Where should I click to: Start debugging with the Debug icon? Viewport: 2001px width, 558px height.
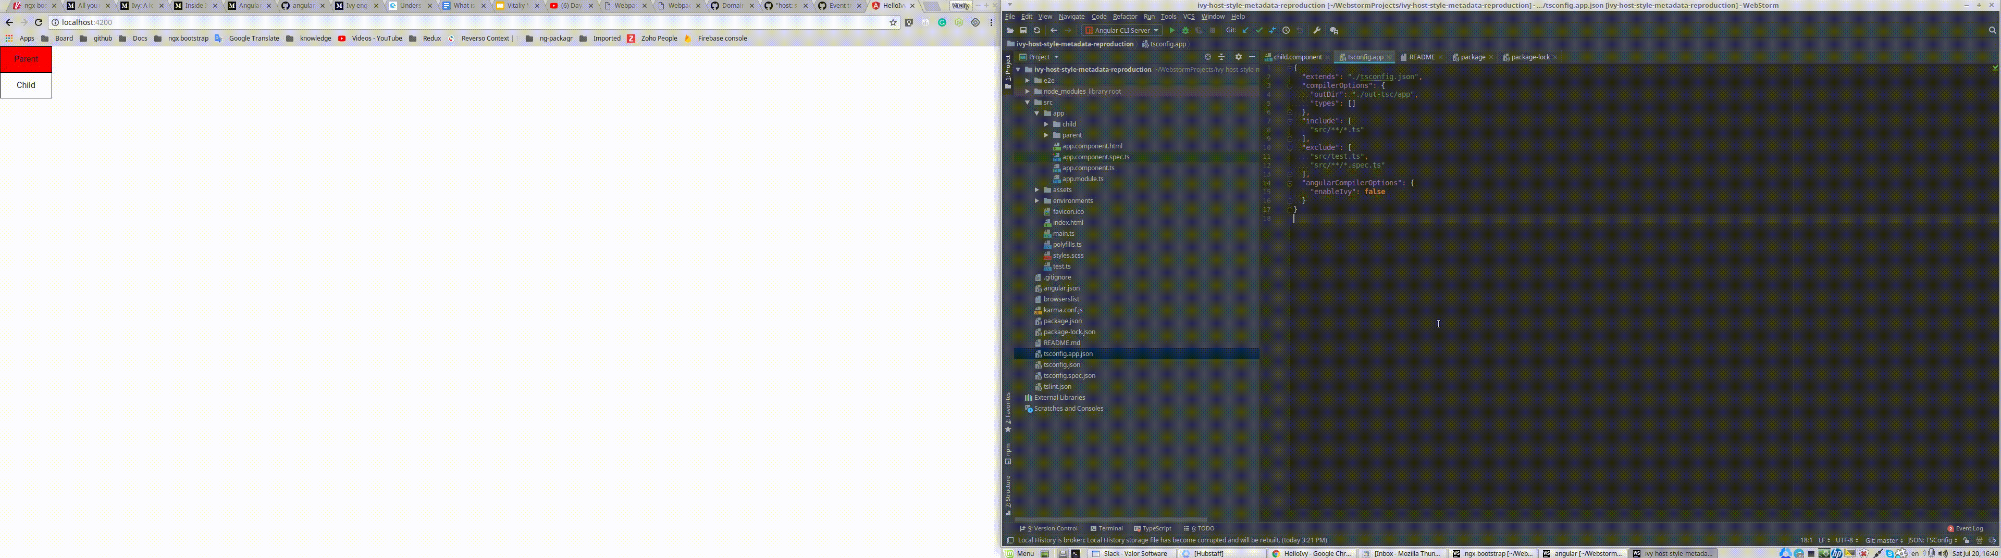click(x=1186, y=30)
